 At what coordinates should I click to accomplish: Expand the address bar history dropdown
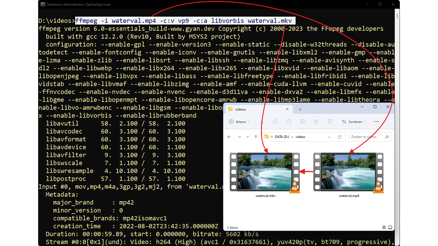pos(329,137)
